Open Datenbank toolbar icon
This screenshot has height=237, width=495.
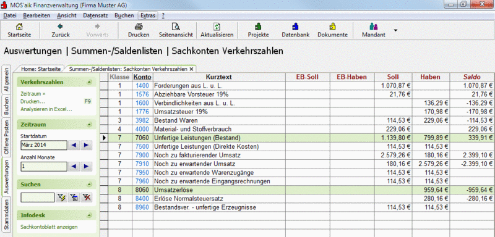click(x=296, y=27)
